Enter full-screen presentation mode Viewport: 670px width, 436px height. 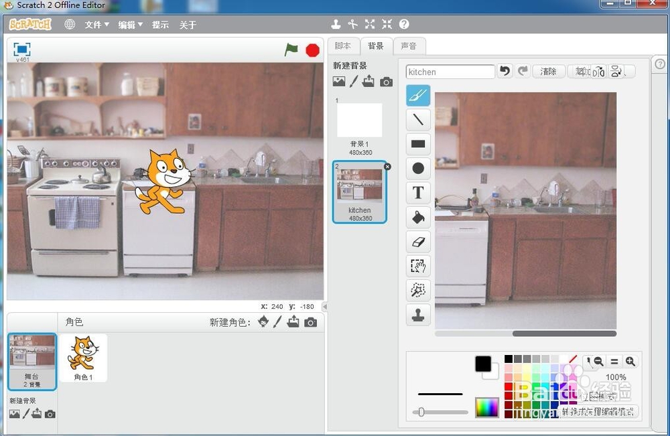pyautogui.click(x=22, y=50)
